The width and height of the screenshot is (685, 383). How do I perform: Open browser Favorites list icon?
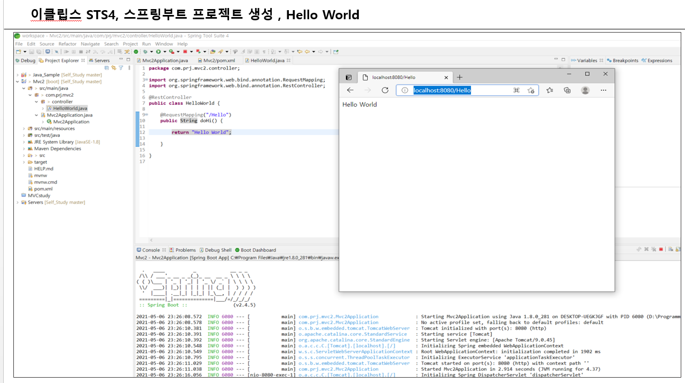click(x=550, y=90)
